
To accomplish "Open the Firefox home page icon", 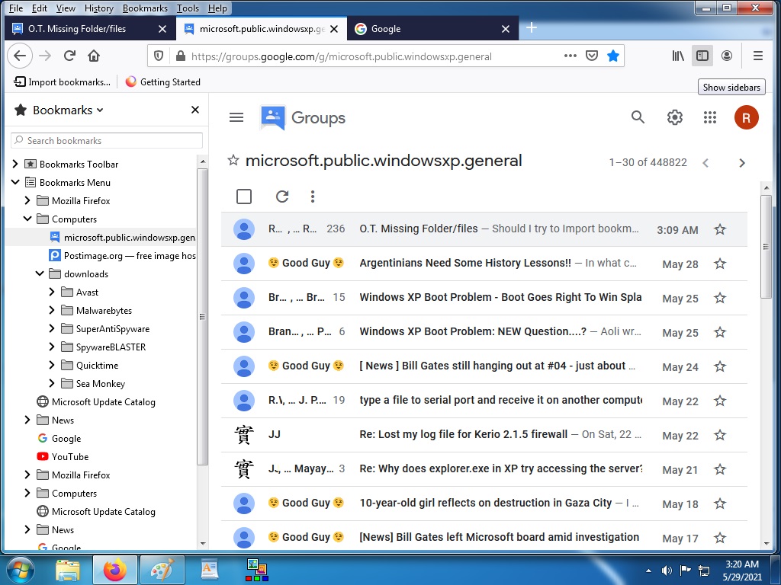I will (x=94, y=56).
